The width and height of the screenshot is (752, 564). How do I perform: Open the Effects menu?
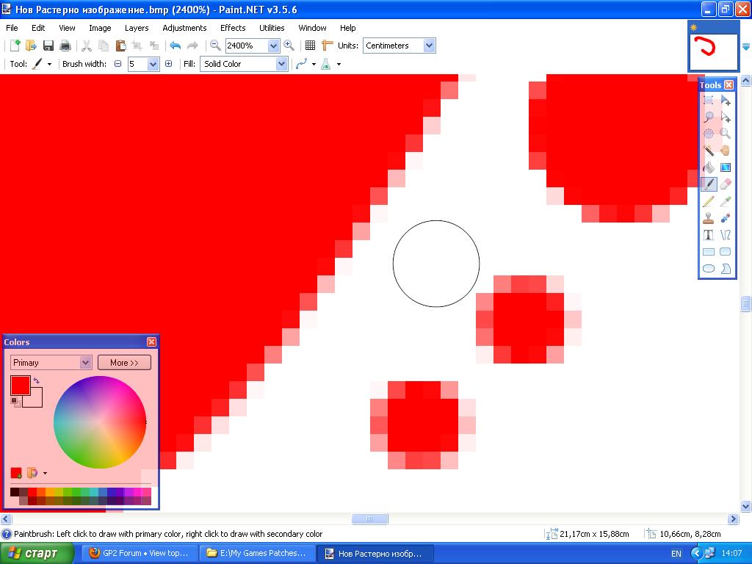click(233, 28)
